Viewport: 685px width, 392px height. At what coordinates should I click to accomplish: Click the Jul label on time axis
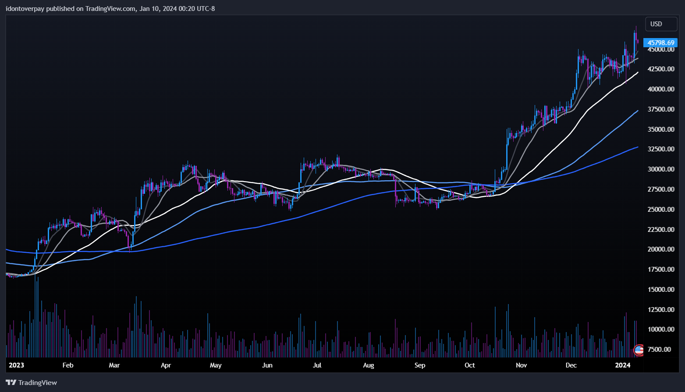pyautogui.click(x=317, y=365)
